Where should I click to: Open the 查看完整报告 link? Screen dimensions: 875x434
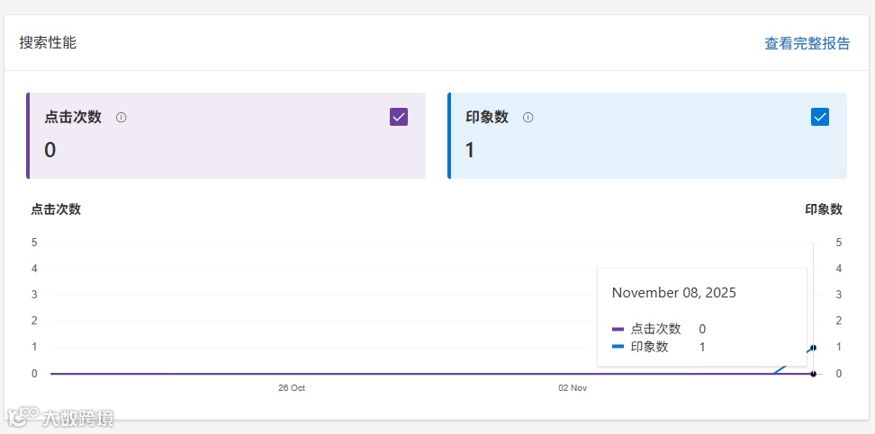[x=807, y=43]
